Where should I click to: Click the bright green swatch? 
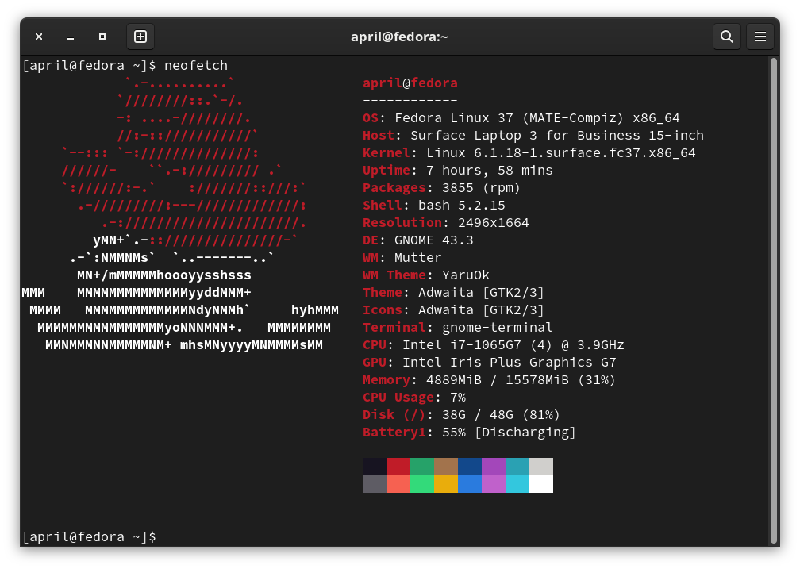pos(422,484)
